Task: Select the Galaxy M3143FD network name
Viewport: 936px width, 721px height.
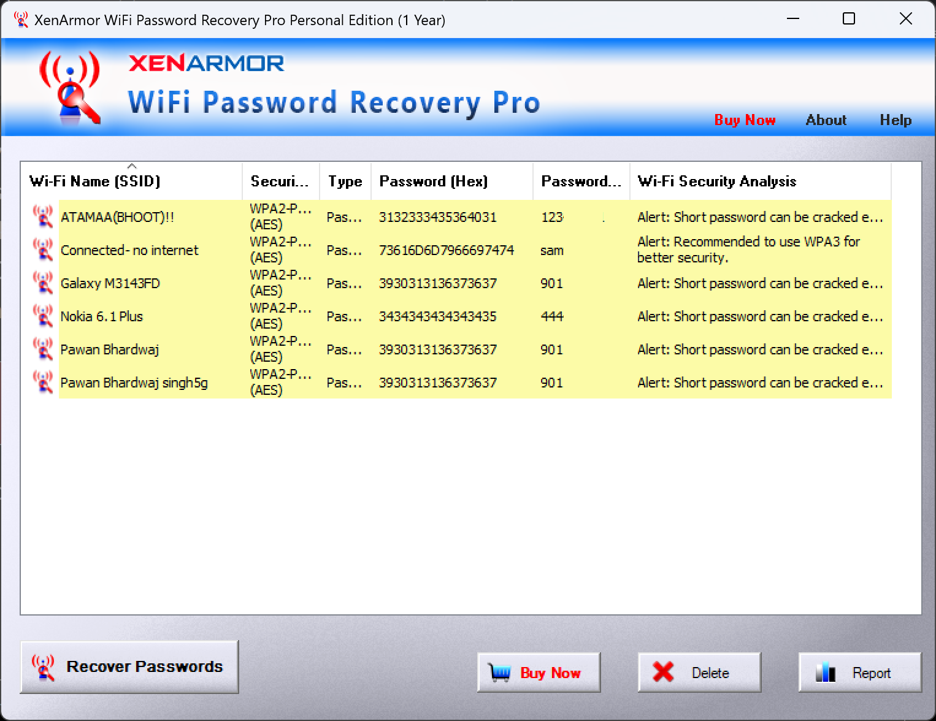Action: 110,283
